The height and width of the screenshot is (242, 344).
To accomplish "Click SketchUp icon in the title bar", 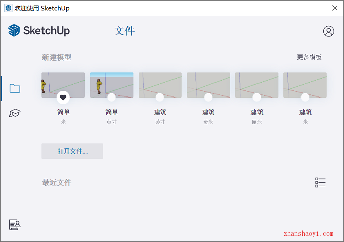I will [x=8, y=8].
